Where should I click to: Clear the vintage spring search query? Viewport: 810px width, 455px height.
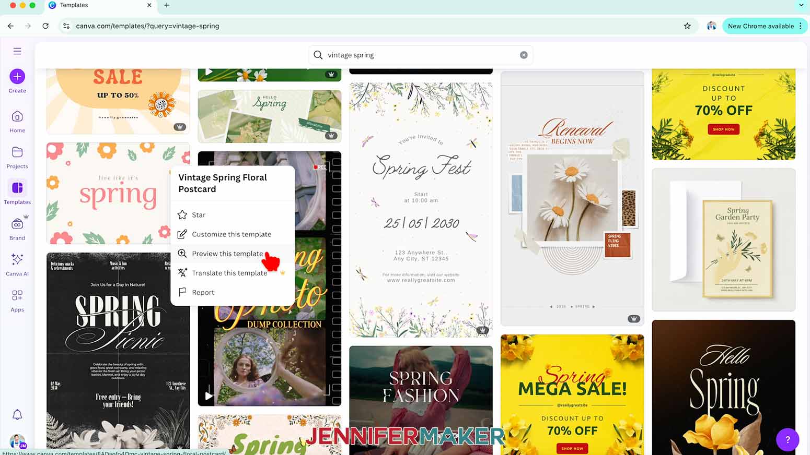(x=524, y=55)
